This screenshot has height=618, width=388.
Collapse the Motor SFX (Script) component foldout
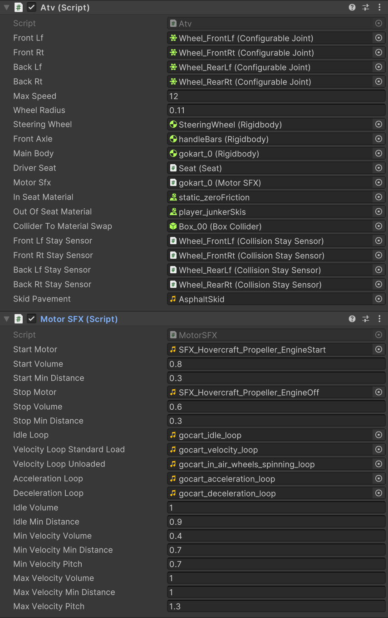[x=6, y=319]
